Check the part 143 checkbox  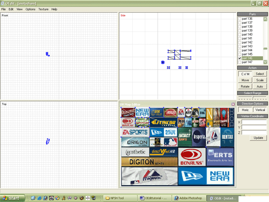[240, 46]
